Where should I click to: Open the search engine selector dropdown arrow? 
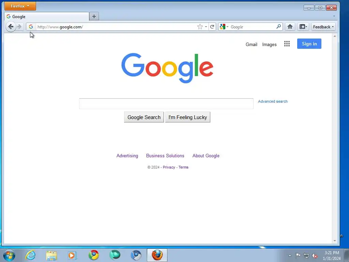pyautogui.click(x=227, y=27)
